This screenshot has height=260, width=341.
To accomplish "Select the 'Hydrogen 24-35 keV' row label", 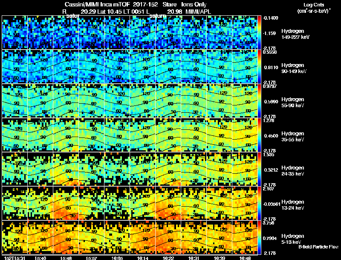I will [292, 171].
